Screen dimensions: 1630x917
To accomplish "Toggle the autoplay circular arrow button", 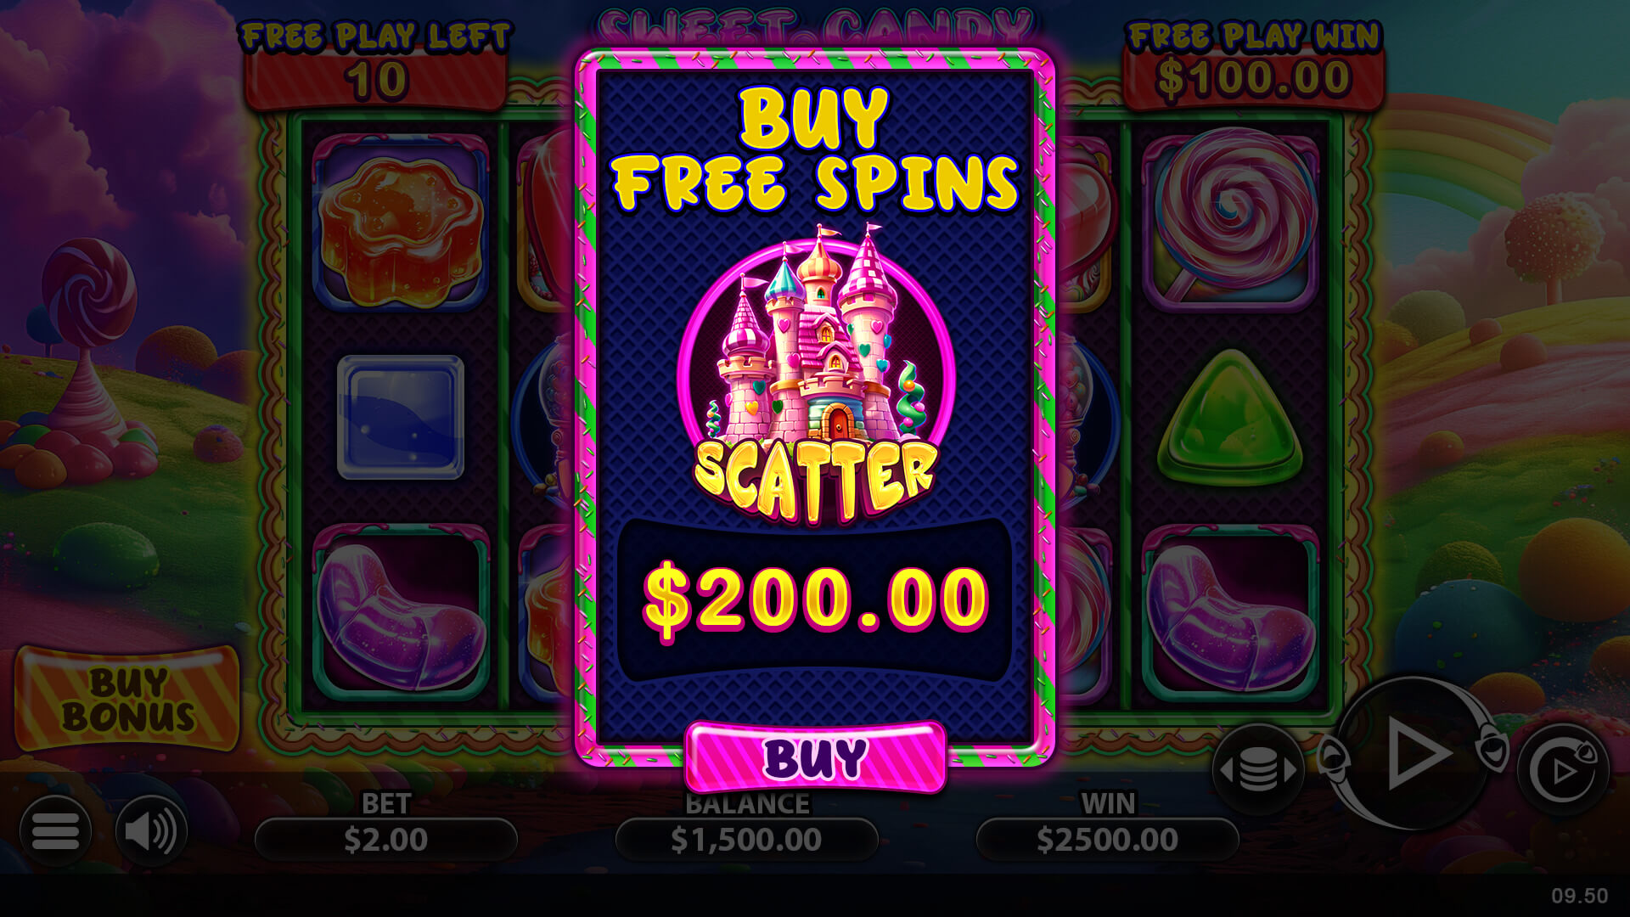I will pyautogui.click(x=1563, y=770).
